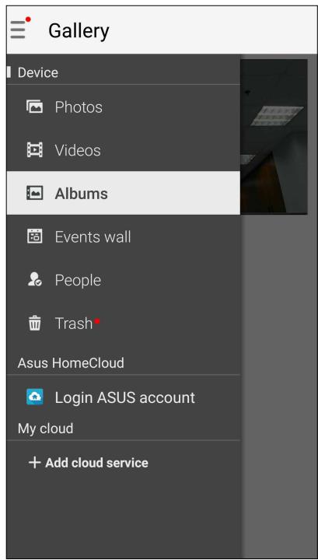Open the People section
318x560 pixels.
123,280
